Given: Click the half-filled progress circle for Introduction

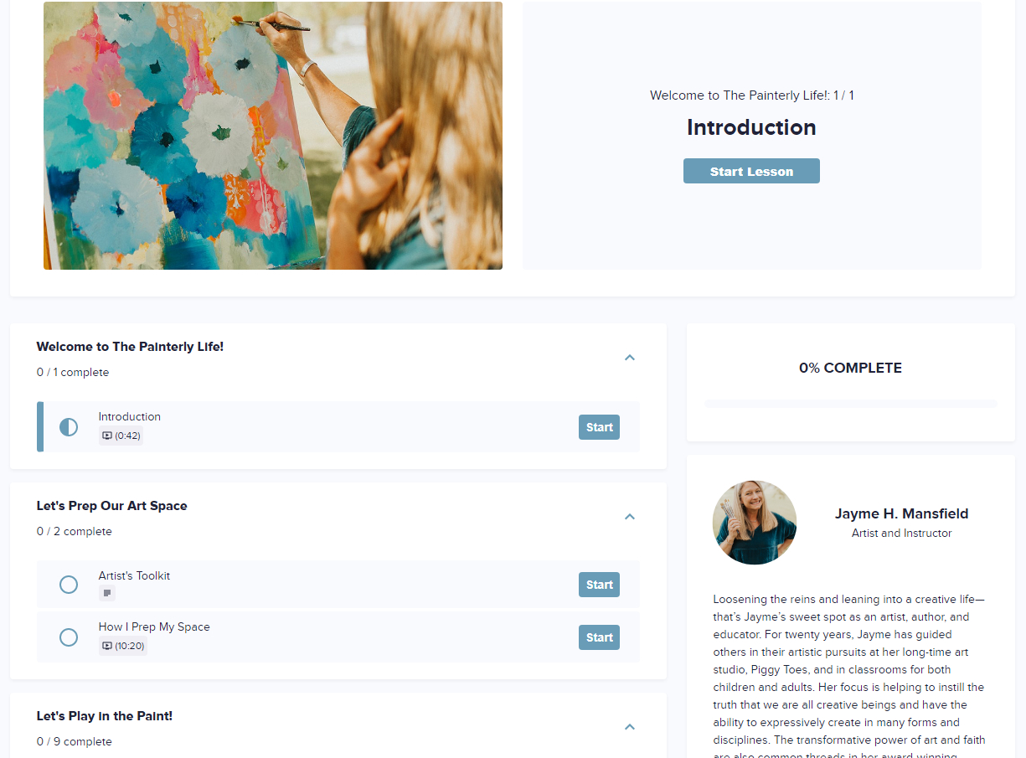Looking at the screenshot, I should pyautogui.click(x=69, y=427).
